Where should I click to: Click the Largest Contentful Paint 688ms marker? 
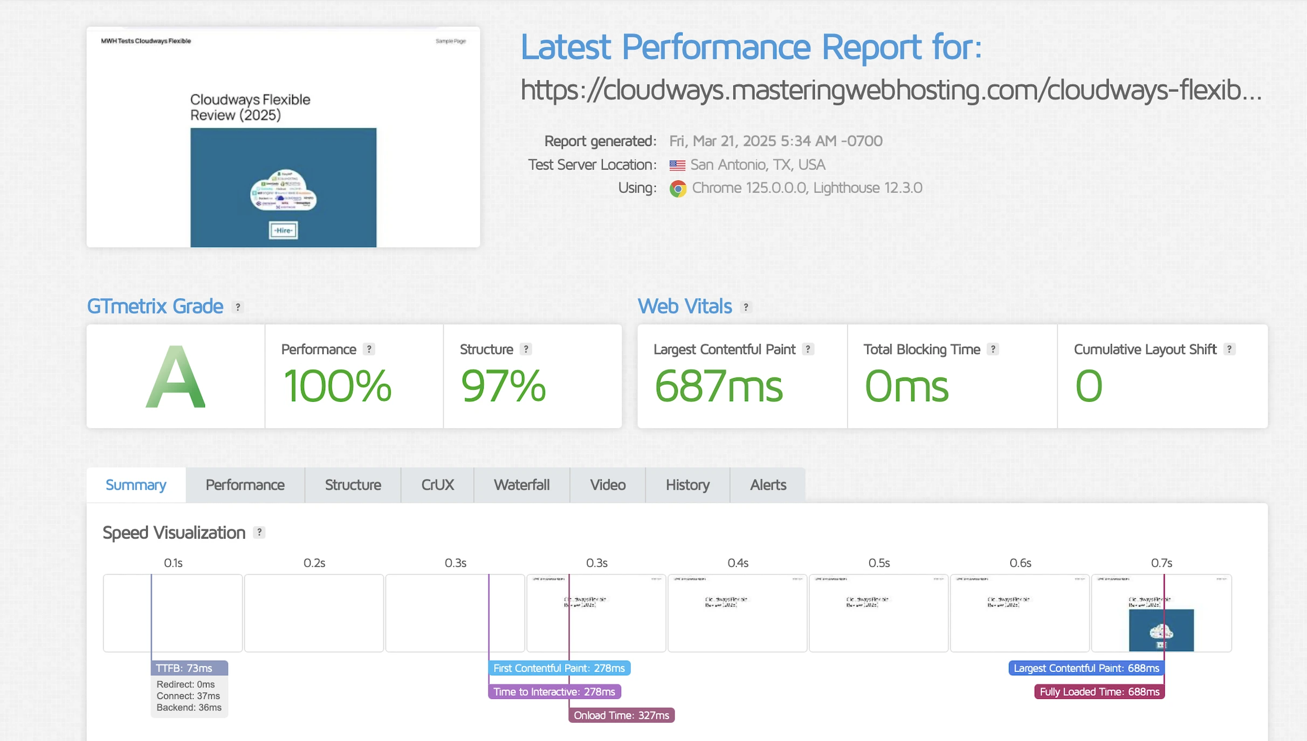(x=1086, y=668)
